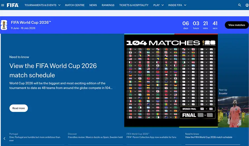Image resolution: width=249 pixels, height=146 pixels.
Task: Open the News menu item
Action: coord(93,5)
